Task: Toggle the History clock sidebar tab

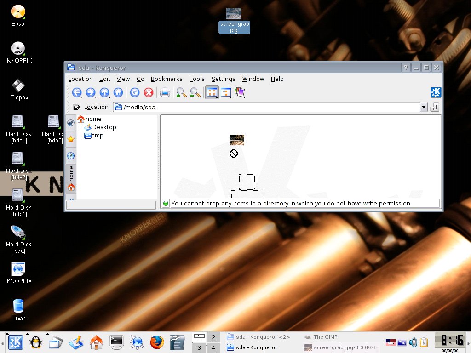Action: click(71, 156)
